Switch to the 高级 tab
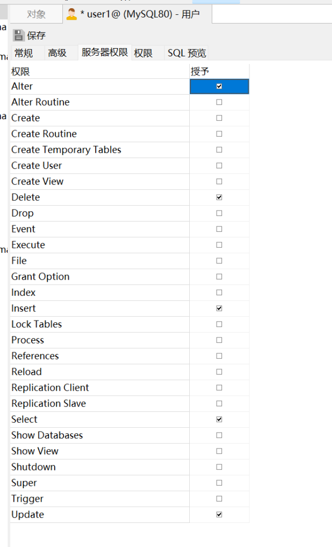Viewport: 332px width, 547px height. point(57,53)
